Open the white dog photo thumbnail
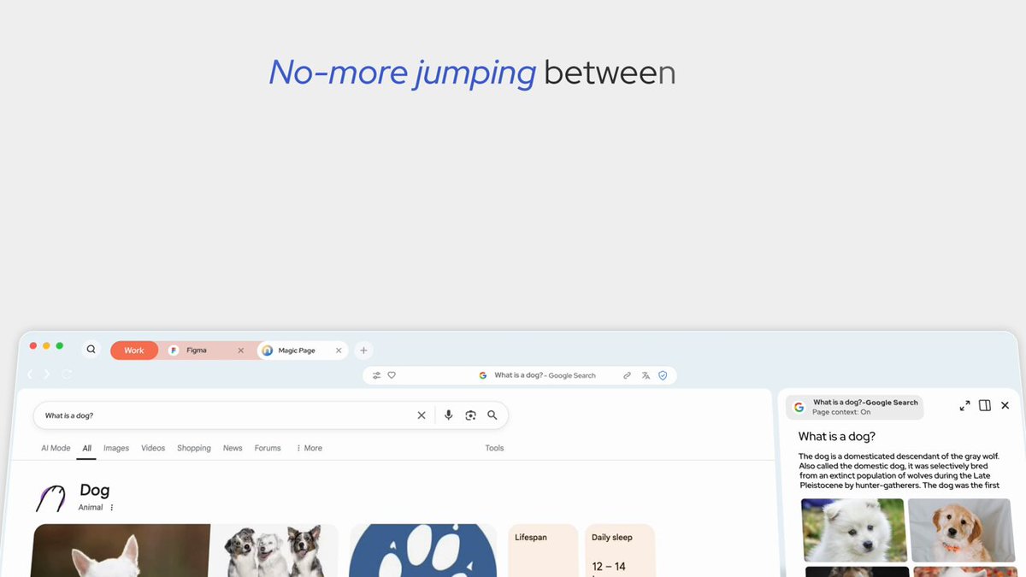1026x577 pixels. [x=121, y=551]
